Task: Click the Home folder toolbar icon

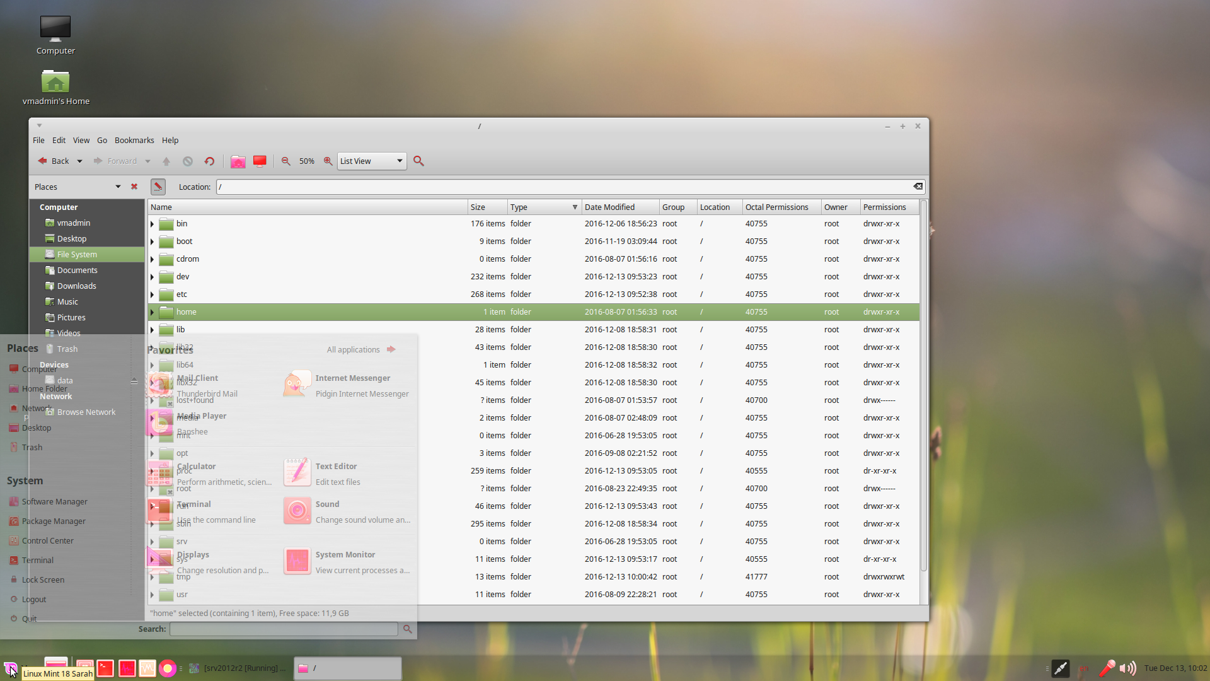Action: 238,161
